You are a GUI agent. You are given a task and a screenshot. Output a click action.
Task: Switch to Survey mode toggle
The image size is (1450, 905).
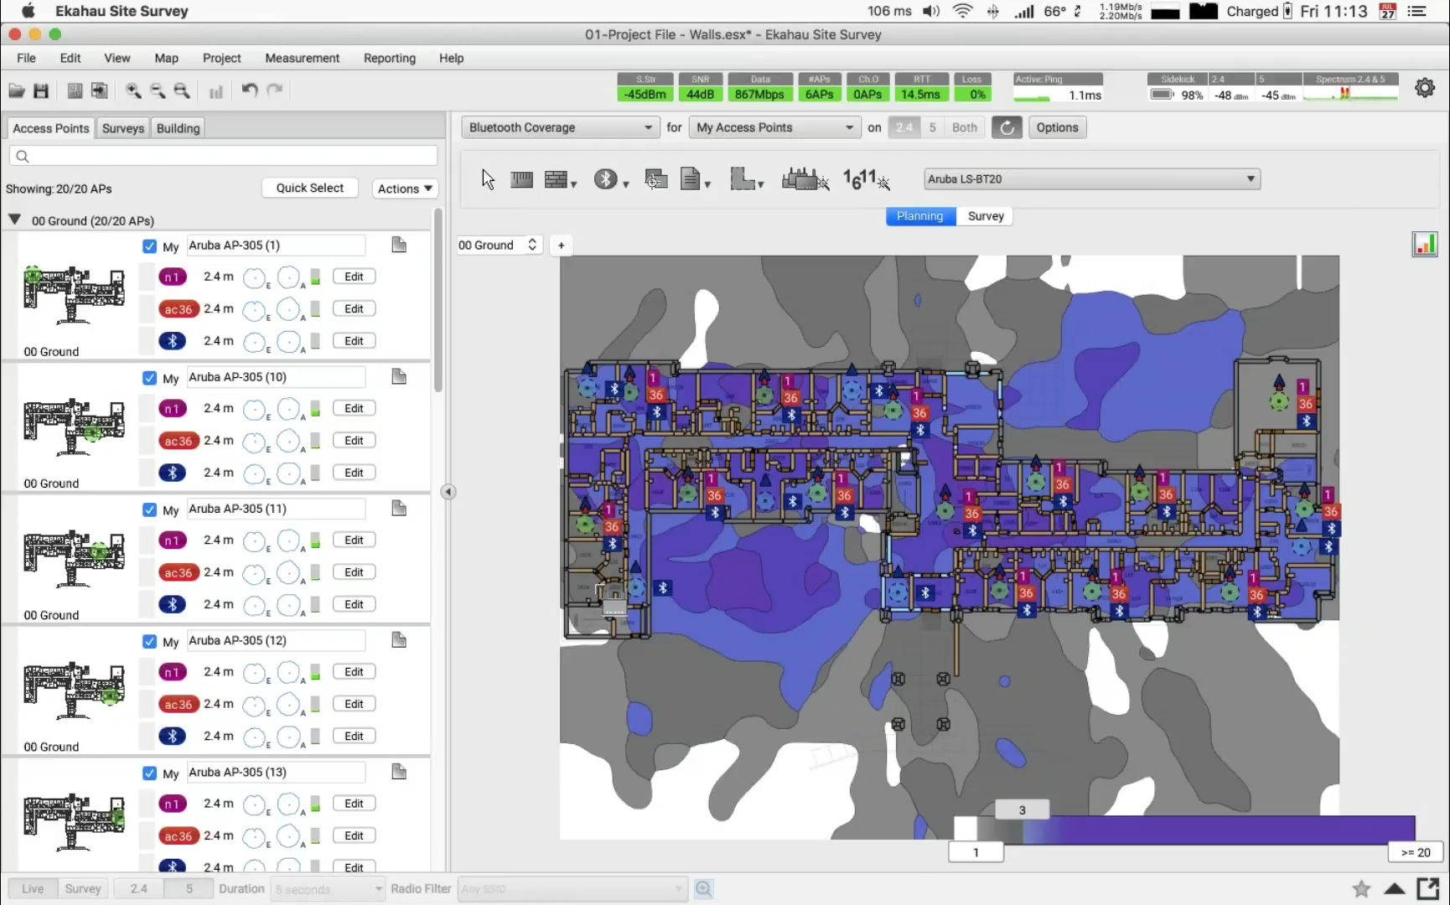[x=985, y=216]
